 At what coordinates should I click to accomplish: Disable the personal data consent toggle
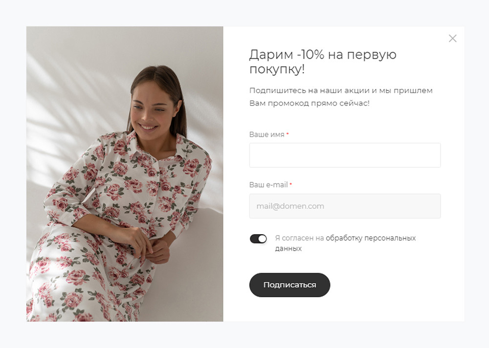tap(258, 239)
